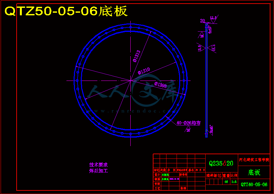Click the "年 月 日" date column header
274x194 pixels.
(200, 170)
